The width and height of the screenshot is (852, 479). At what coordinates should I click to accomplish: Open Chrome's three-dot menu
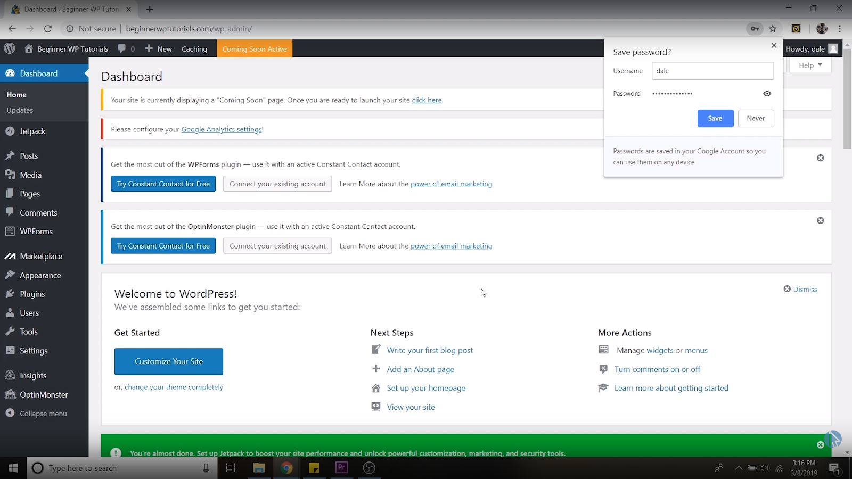tap(840, 29)
